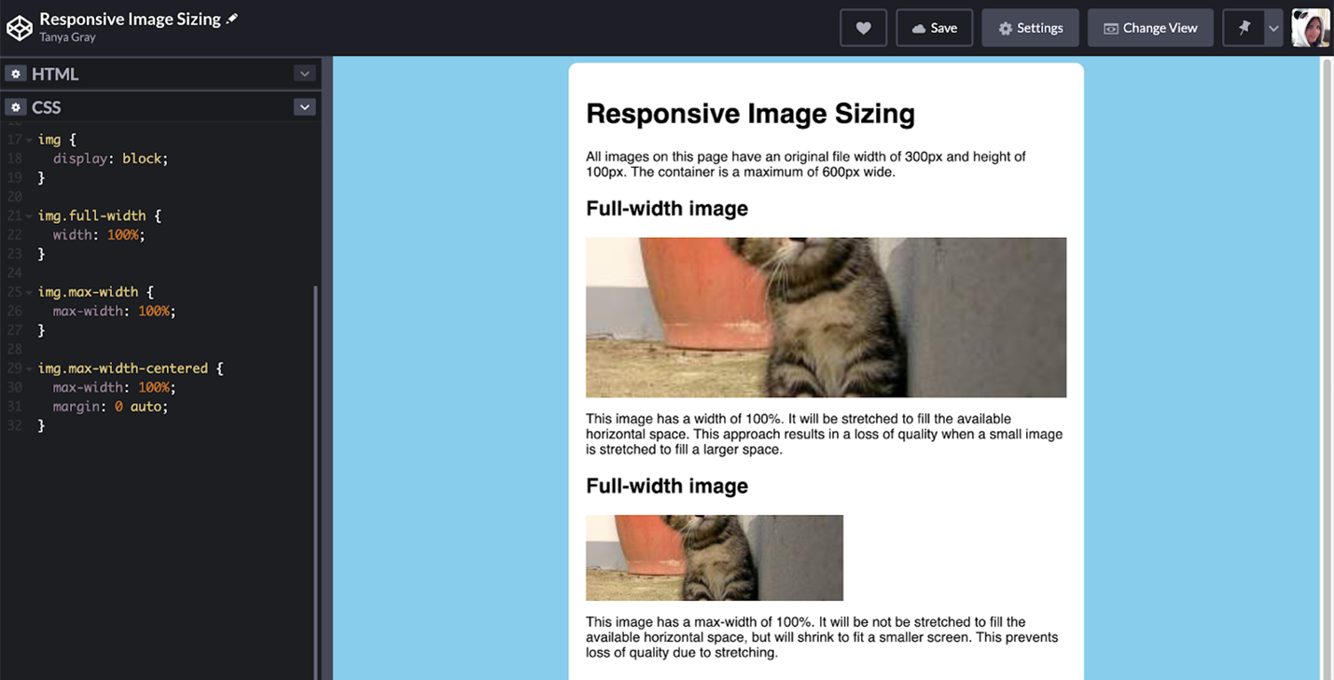Place cursor on "max-width: 100%;" at line 30
1334x680 pixels.
(x=114, y=388)
